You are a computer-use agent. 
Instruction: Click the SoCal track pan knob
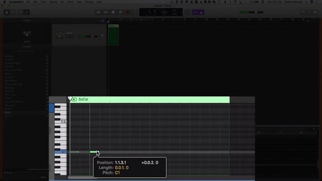tap(102, 35)
